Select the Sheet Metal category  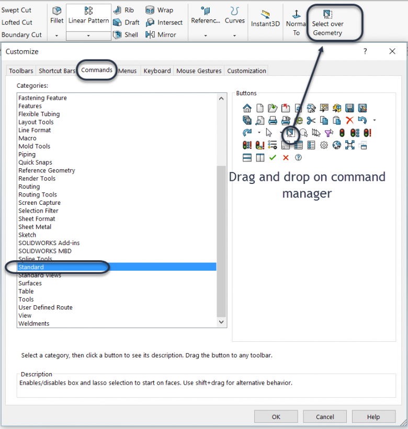pos(117,227)
